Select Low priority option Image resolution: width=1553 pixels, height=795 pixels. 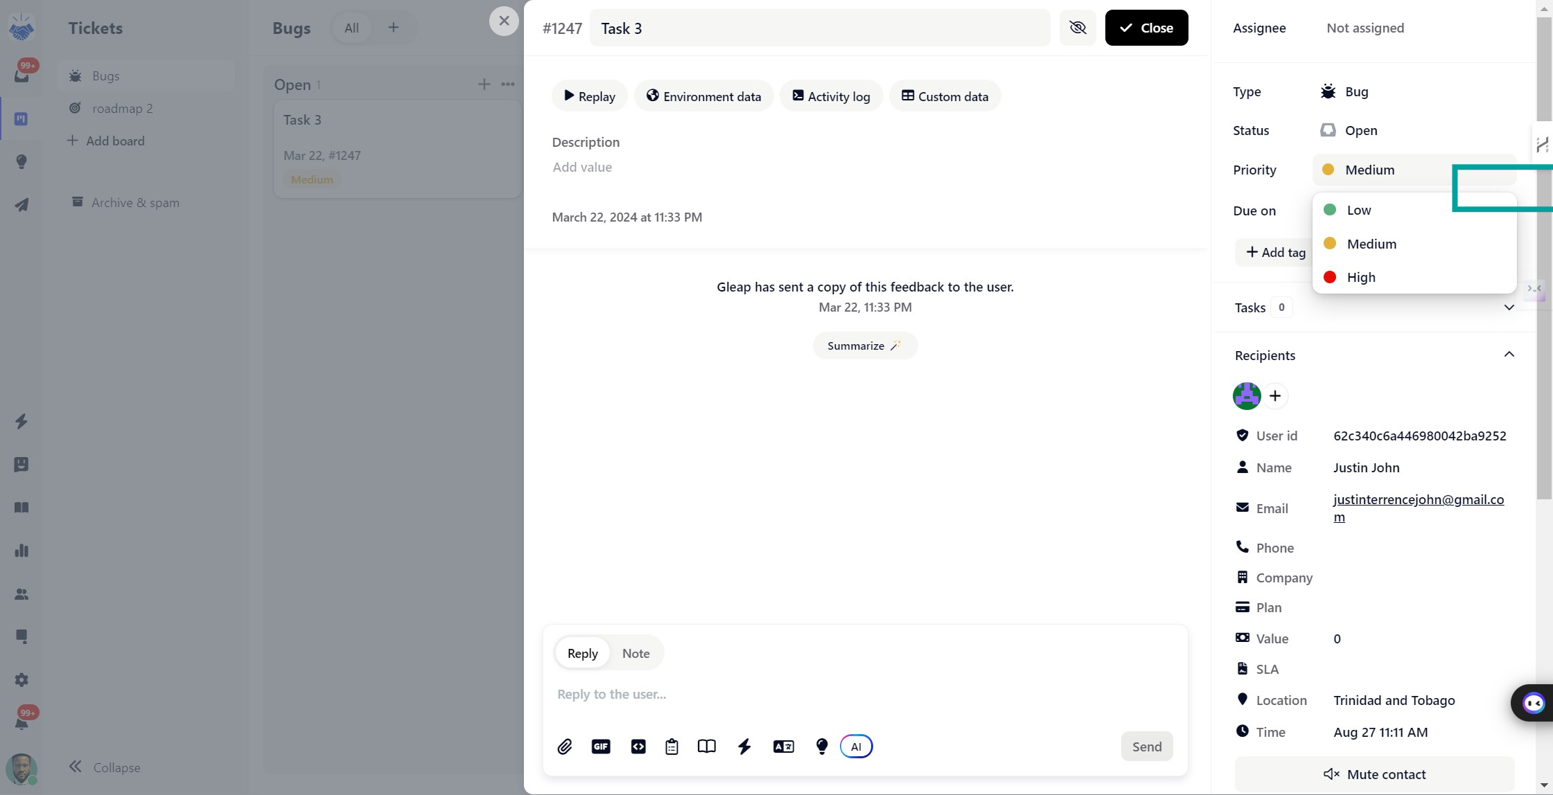click(1414, 210)
